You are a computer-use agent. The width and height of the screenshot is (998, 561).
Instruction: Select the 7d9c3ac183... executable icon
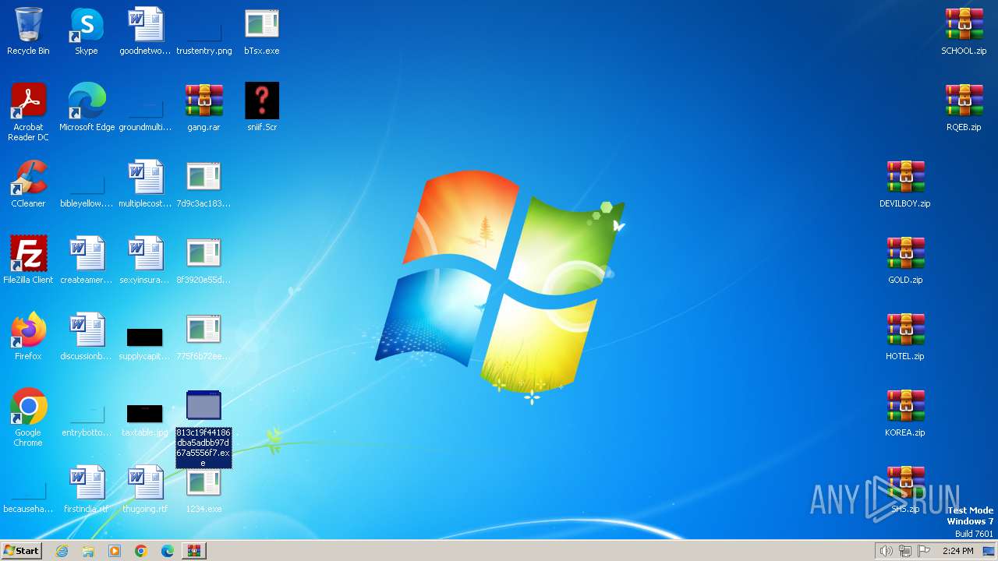click(203, 178)
